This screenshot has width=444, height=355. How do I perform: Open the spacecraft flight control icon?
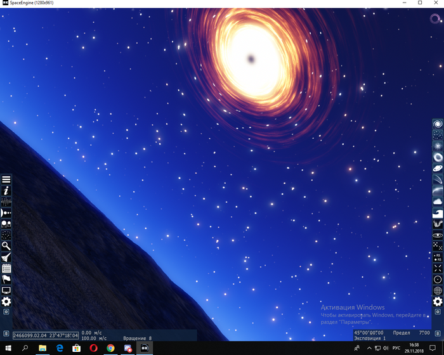click(x=6, y=257)
